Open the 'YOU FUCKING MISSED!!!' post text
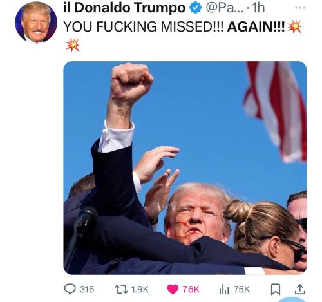 (x=144, y=26)
